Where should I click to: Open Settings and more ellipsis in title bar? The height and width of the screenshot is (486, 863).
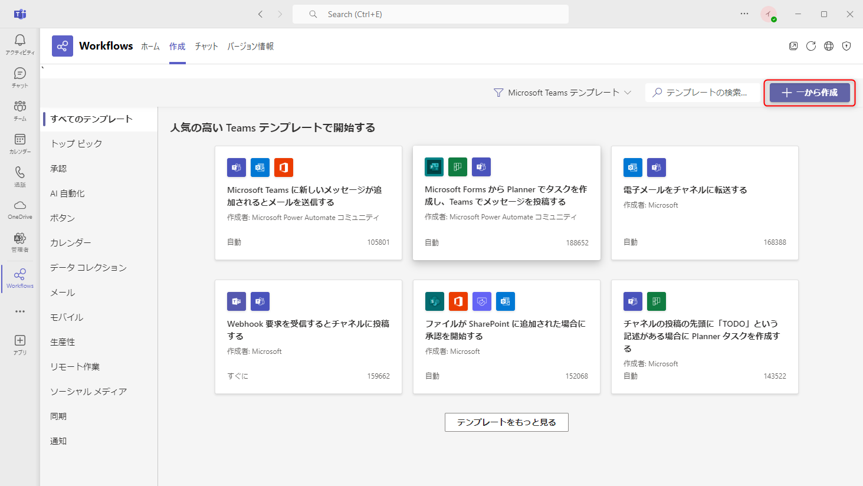pyautogui.click(x=744, y=14)
